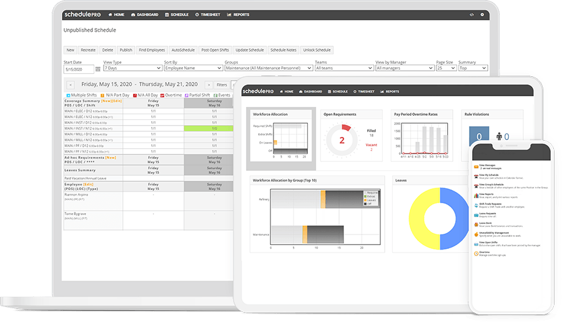
Task: Click the code brackets icon in navbar
Action: pos(471,15)
